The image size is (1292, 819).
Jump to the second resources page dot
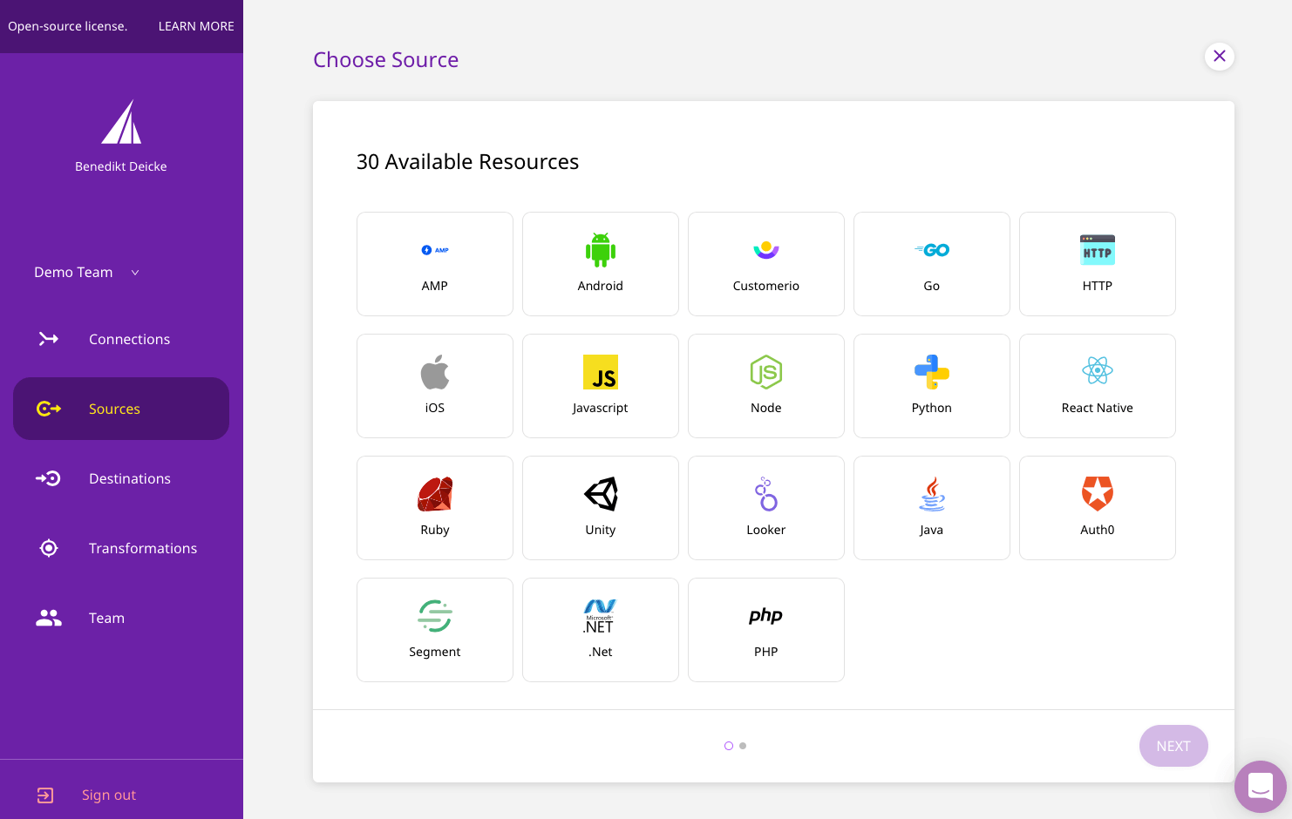click(x=742, y=746)
